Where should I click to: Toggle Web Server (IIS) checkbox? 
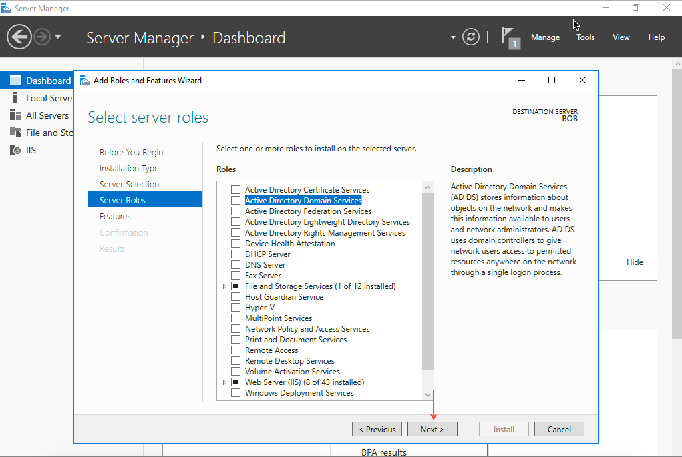(x=236, y=382)
